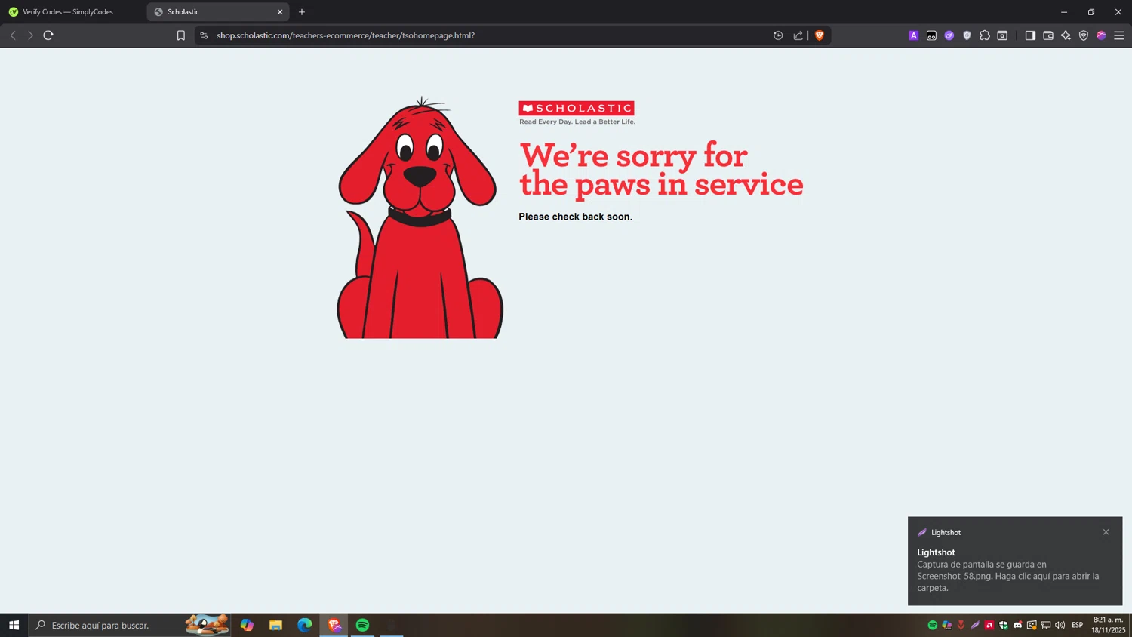
Task: Open Brave Shields lion icon
Action: 820,35
